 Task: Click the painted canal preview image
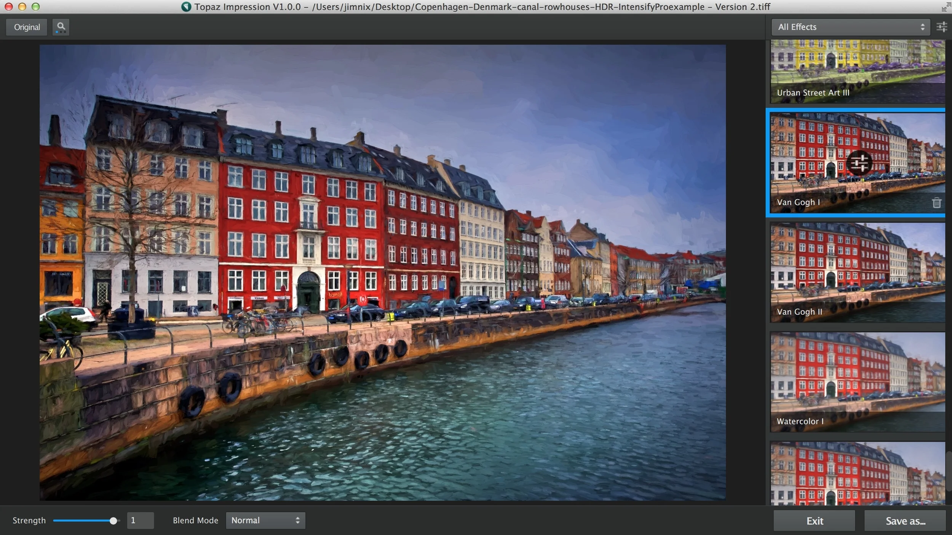coord(382,272)
